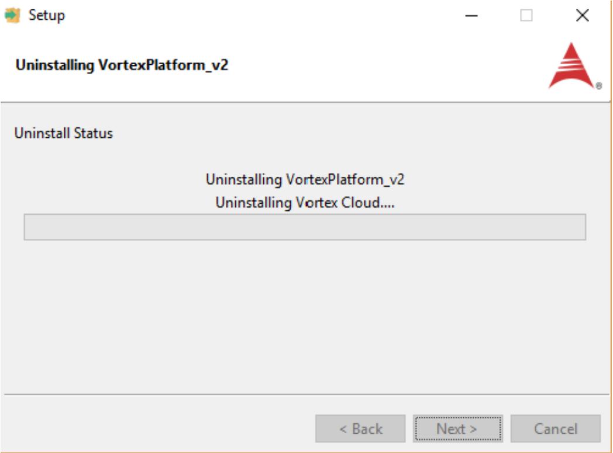Viewport: 613px width, 453px height.
Task: Select the Uninstall Status label
Action: point(63,133)
